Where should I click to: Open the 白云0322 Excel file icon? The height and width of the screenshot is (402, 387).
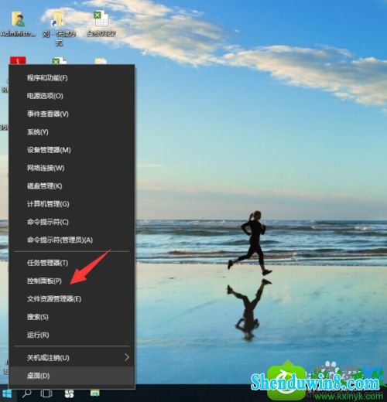tap(101, 24)
